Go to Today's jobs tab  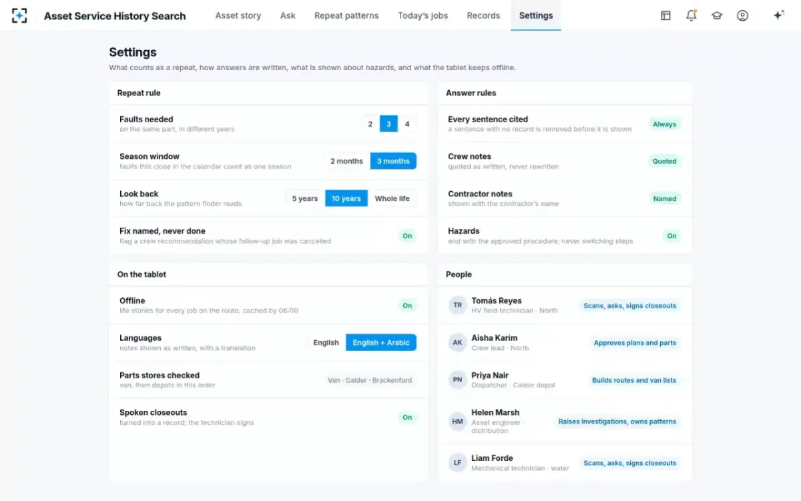tap(423, 15)
